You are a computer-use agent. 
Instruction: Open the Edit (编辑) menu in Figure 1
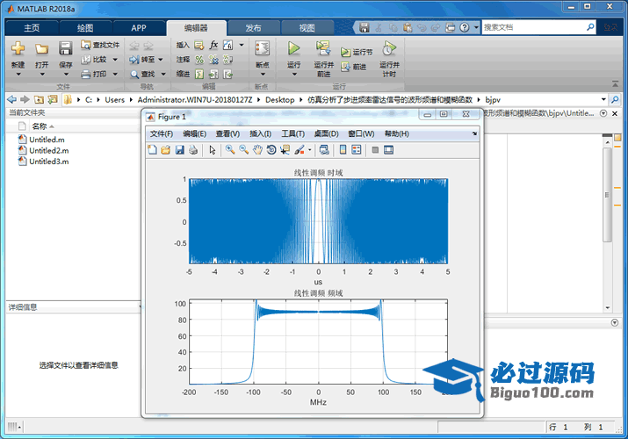(195, 133)
